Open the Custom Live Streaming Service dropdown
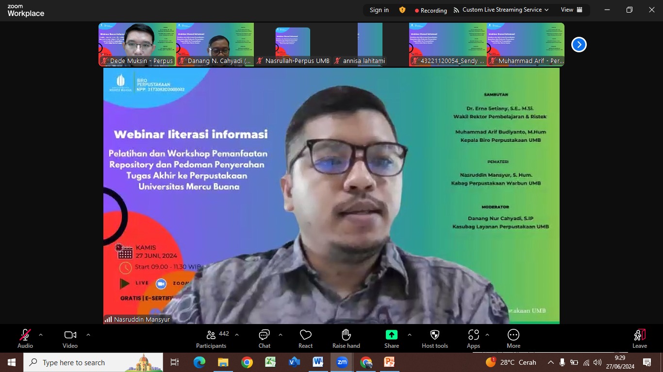 pyautogui.click(x=501, y=10)
